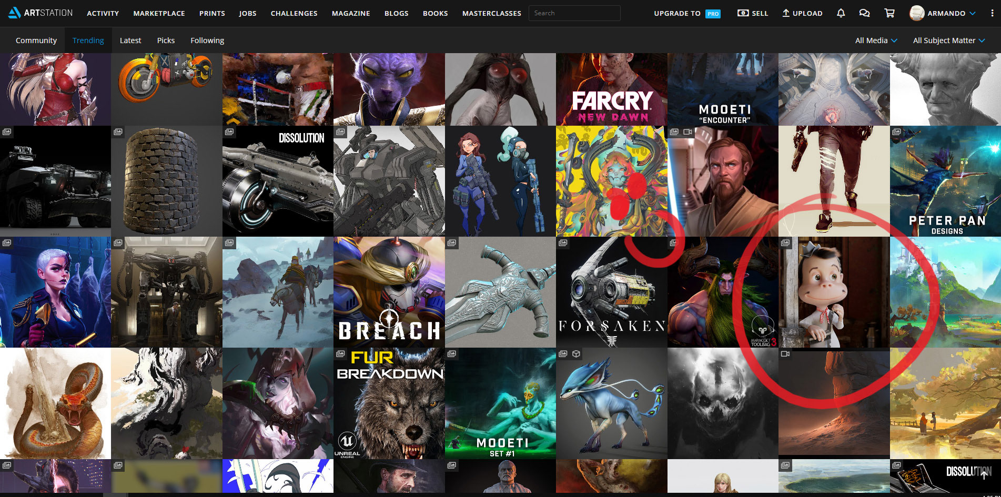Open the Forsaken spaceship artwork
This screenshot has width=1001, height=497.
point(612,292)
